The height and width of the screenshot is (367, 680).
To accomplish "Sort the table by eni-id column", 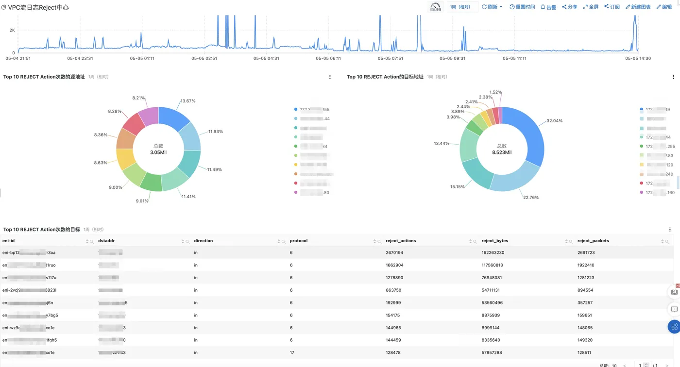I will [87, 241].
